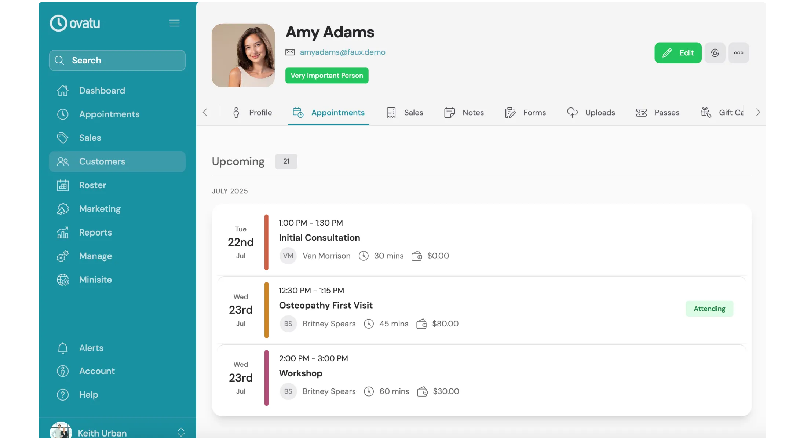Click the green Edit button
The height and width of the screenshot is (438, 807).
(x=678, y=52)
